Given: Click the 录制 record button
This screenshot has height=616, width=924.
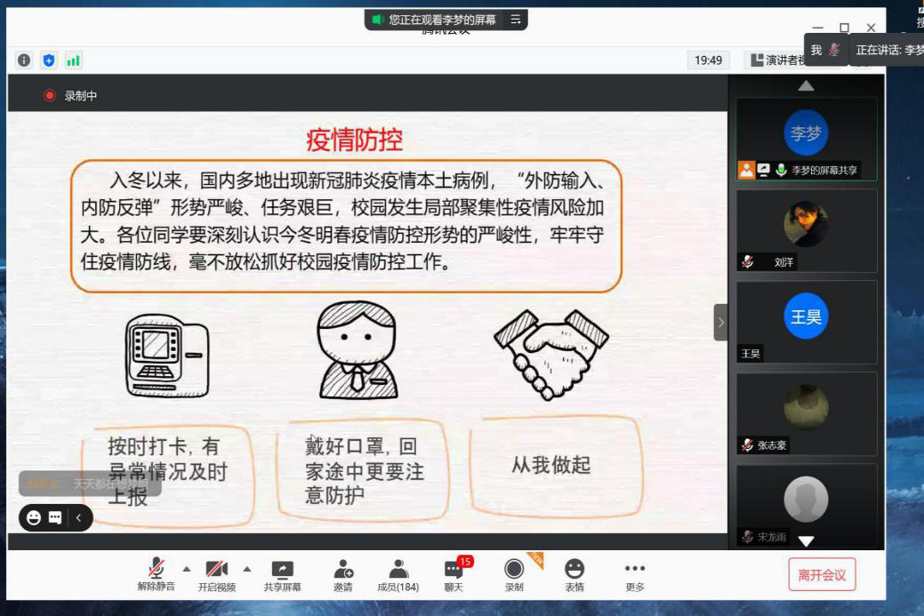Looking at the screenshot, I should (x=514, y=574).
